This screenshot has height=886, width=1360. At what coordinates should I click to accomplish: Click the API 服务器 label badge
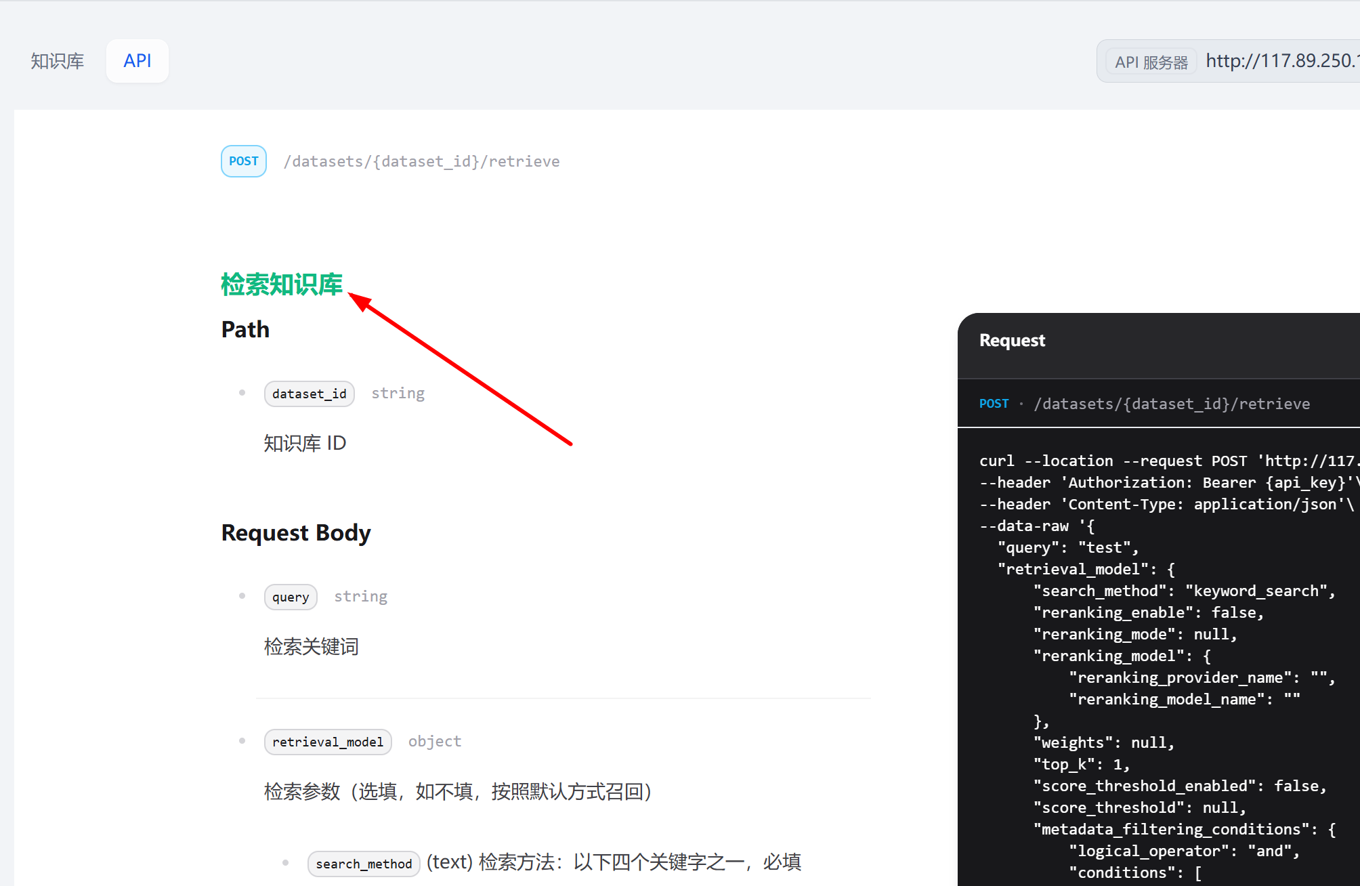1151,62
